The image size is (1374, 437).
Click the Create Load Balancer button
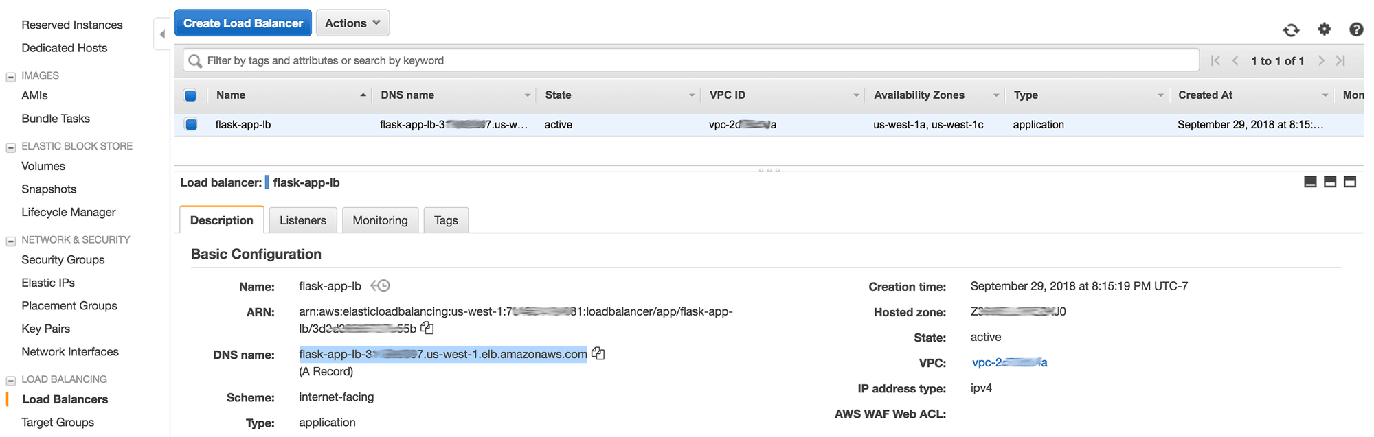pyautogui.click(x=243, y=23)
